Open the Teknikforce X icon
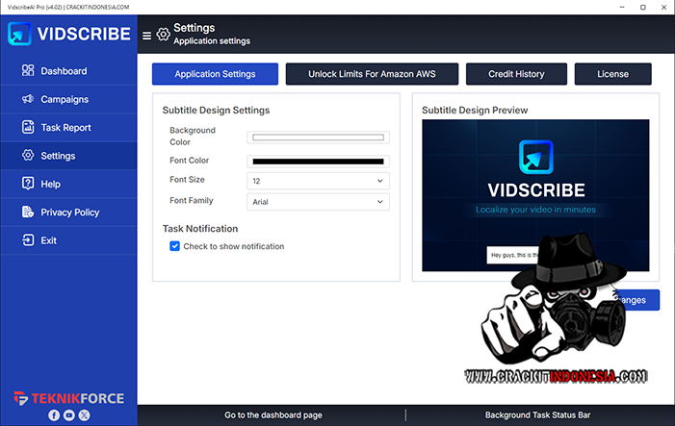 (85, 415)
